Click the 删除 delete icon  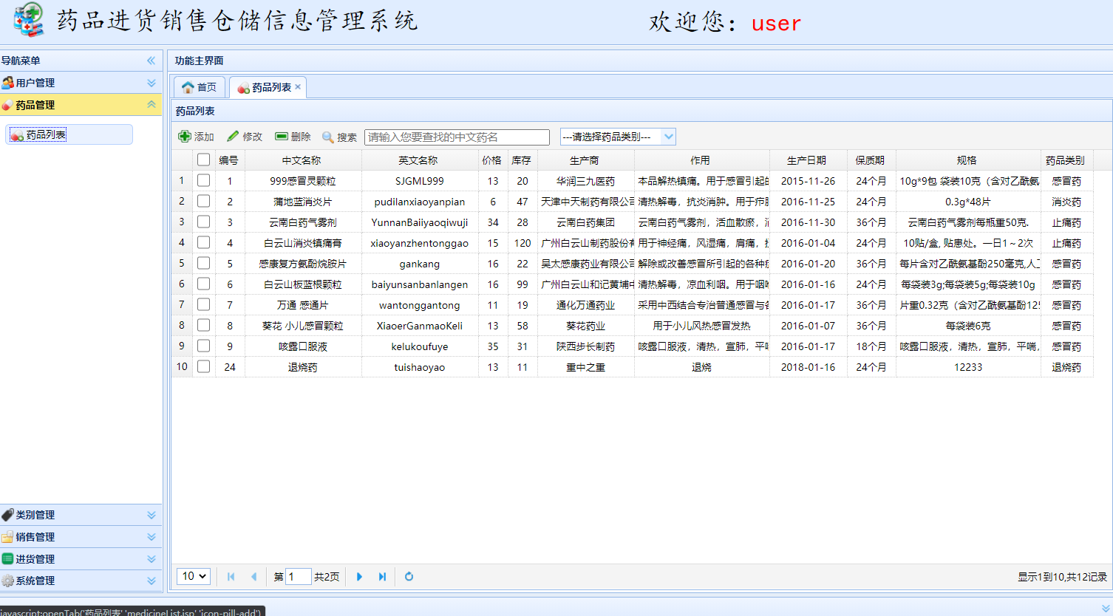coord(282,136)
